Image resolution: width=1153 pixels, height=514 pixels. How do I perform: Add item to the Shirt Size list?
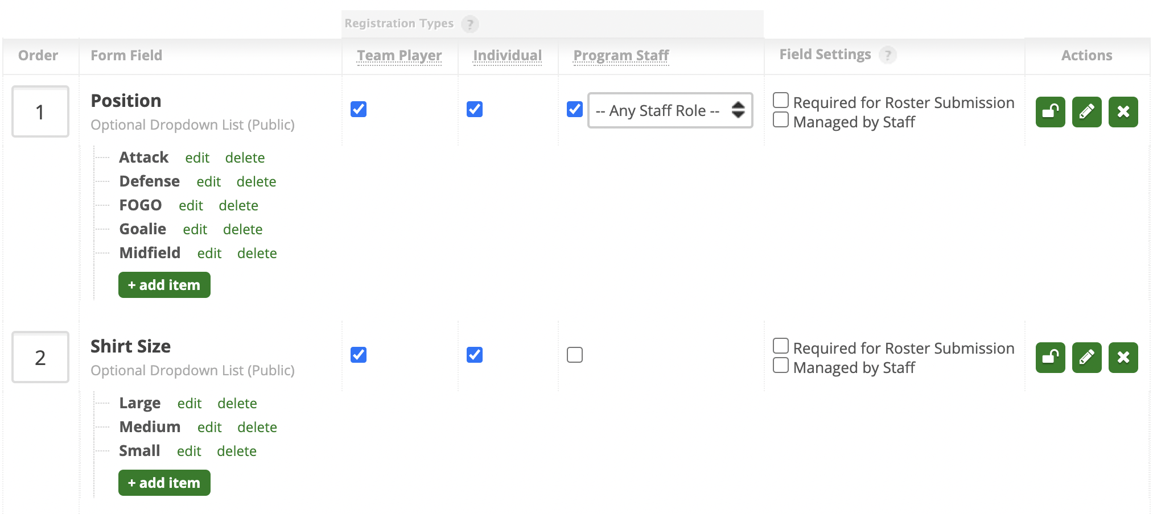[x=164, y=483]
